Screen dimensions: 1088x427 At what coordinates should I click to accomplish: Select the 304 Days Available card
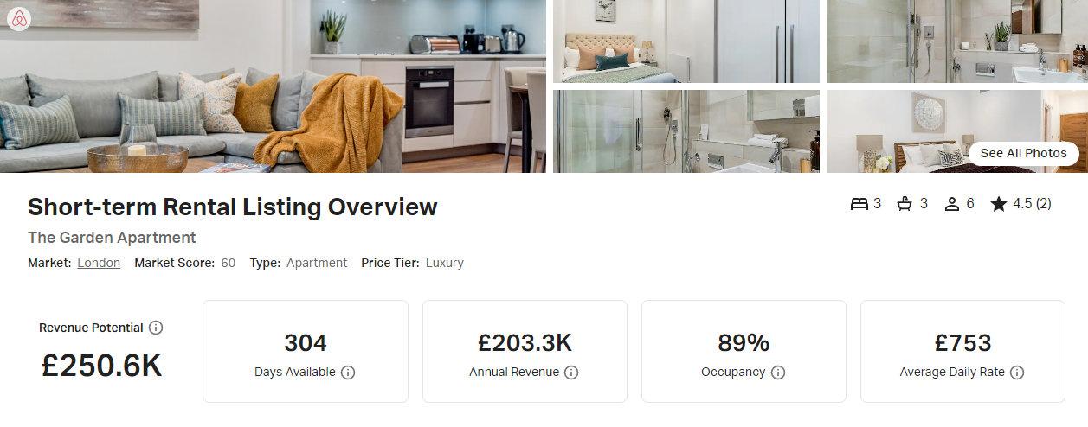point(306,351)
